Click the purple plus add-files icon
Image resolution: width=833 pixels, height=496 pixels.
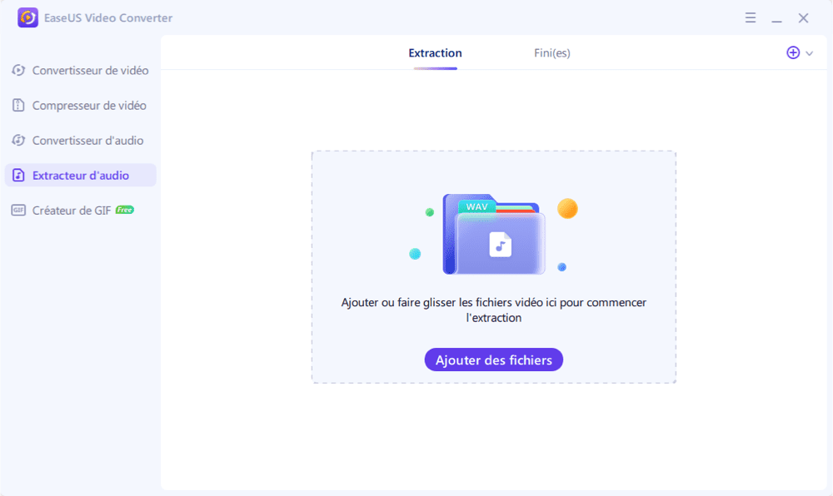point(793,52)
